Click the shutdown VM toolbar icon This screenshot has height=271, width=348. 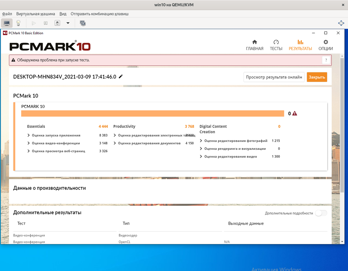(57, 23)
